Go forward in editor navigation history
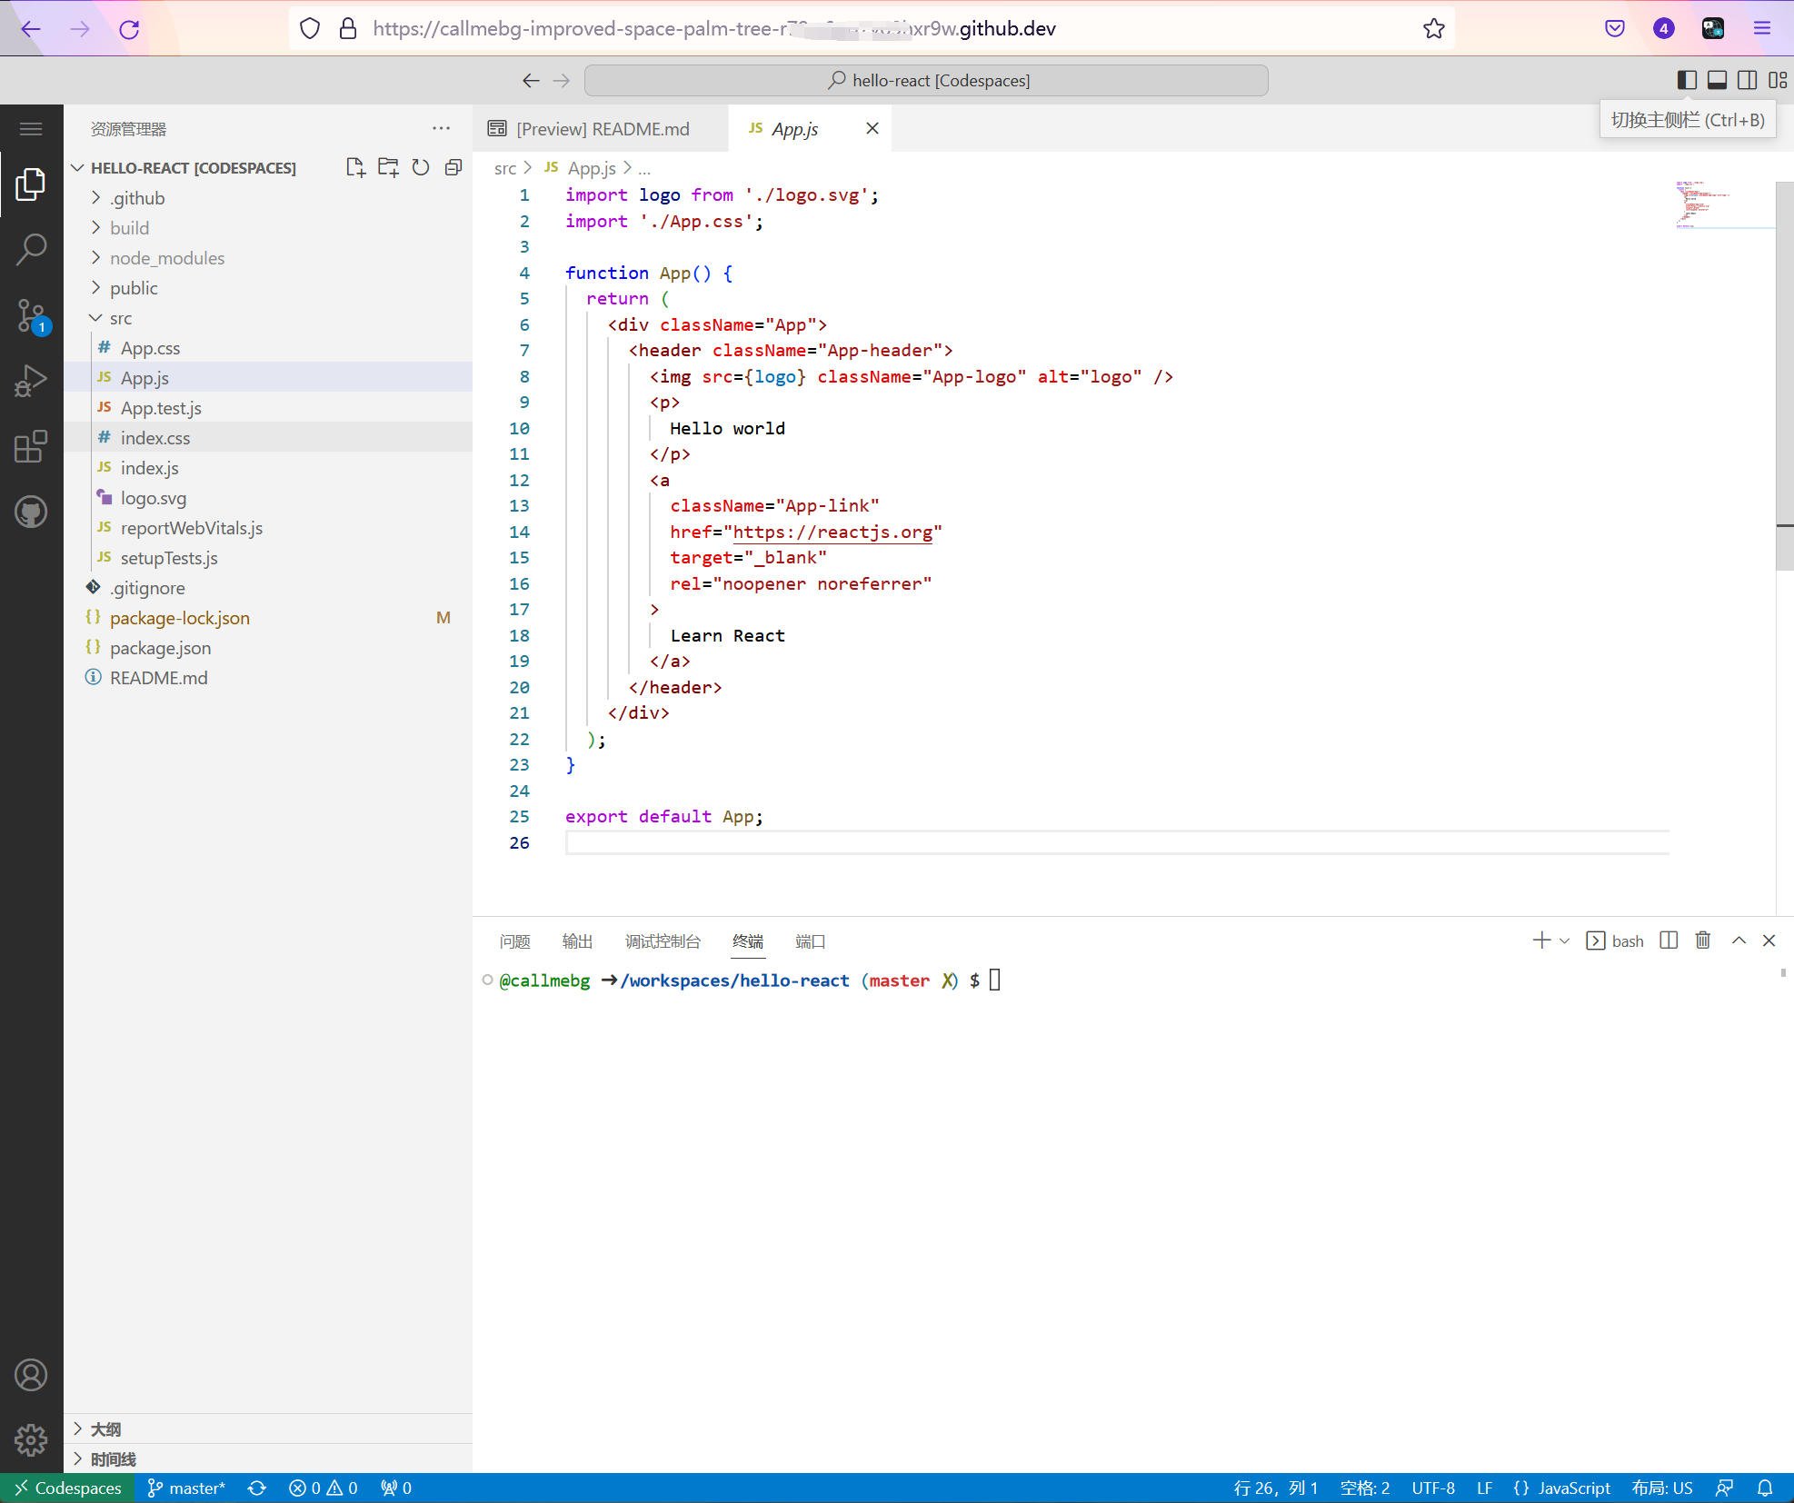The height and width of the screenshot is (1503, 1794). (x=562, y=80)
